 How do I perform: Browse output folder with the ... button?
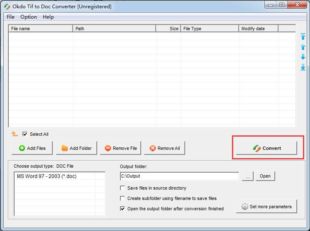(x=248, y=176)
